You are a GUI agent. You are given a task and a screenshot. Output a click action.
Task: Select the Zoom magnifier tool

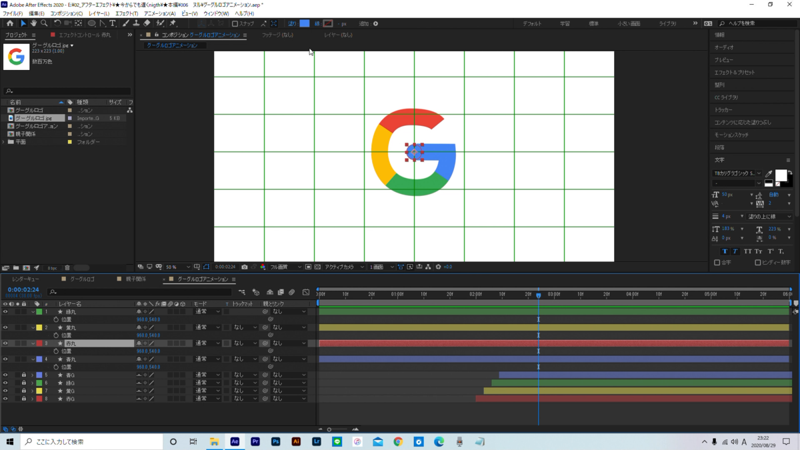(x=44, y=23)
